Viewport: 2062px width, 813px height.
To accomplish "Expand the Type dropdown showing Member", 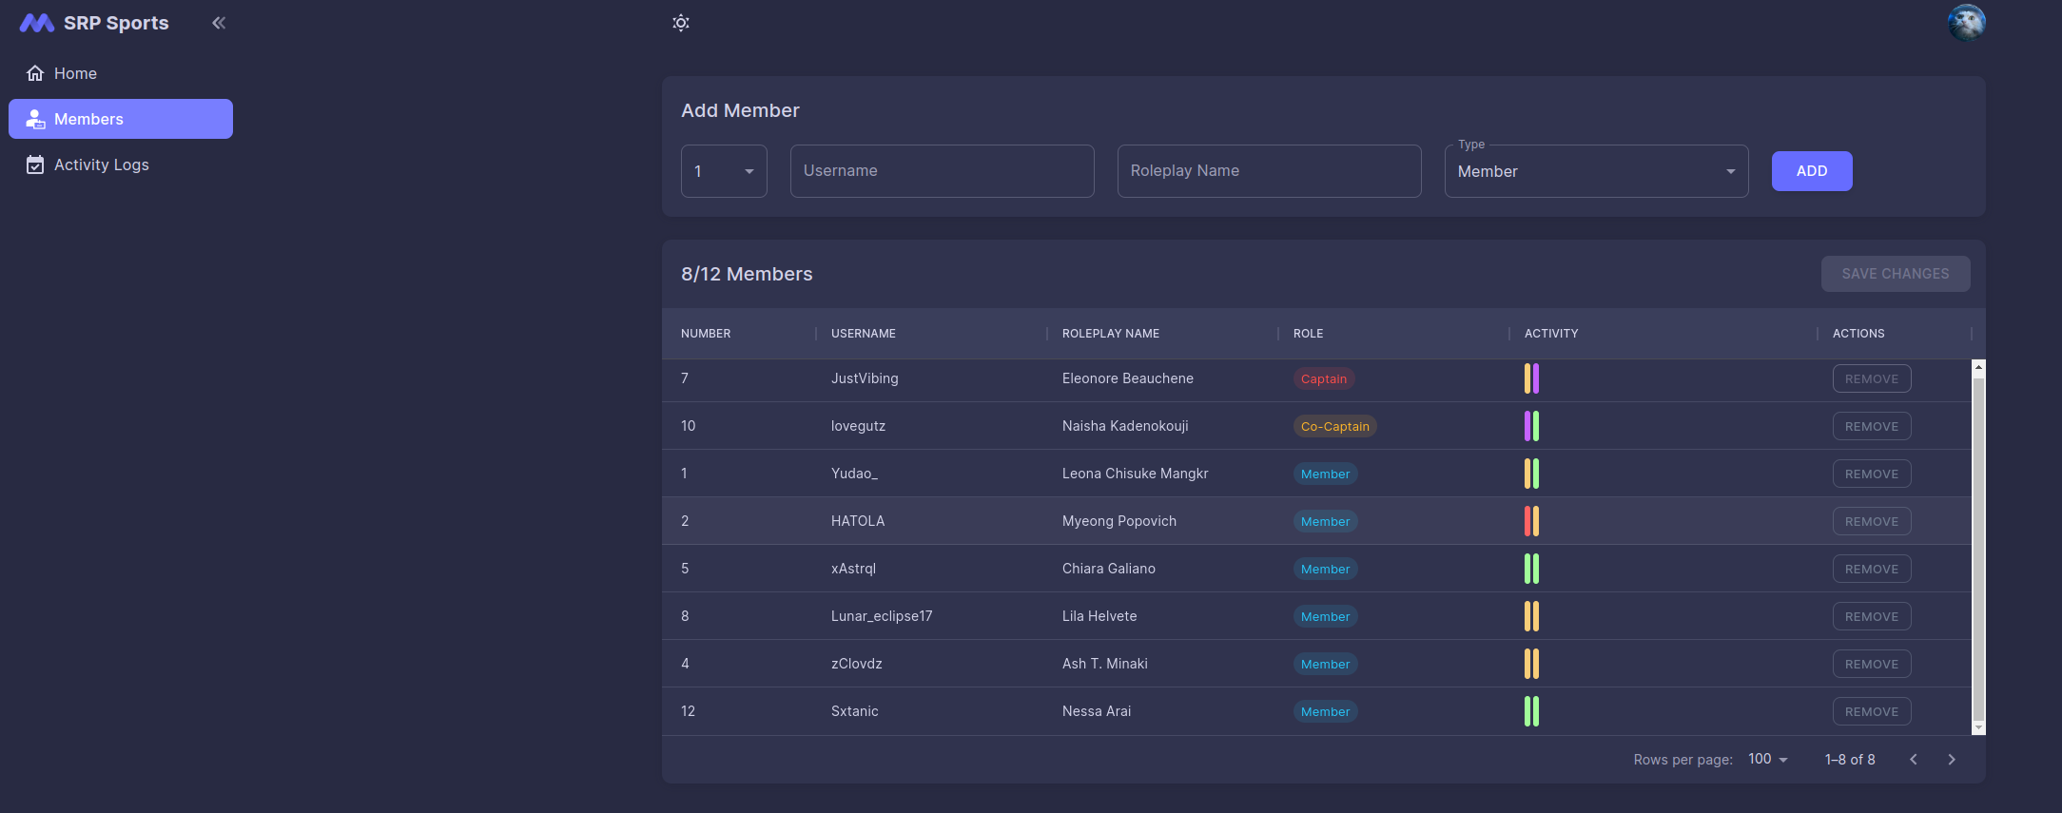I will [x=1596, y=171].
